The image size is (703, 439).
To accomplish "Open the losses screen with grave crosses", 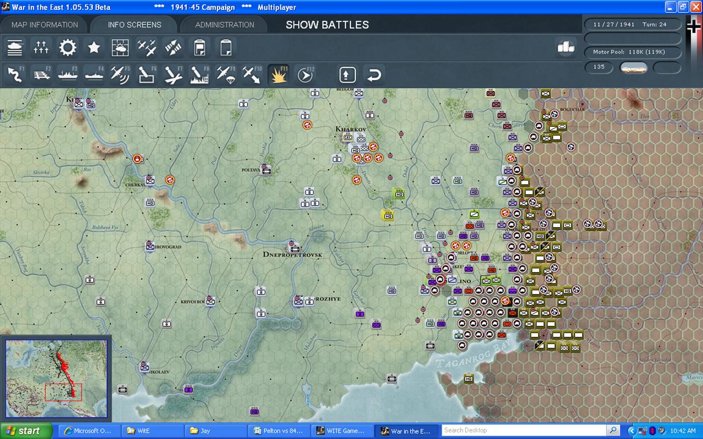I will point(41,48).
